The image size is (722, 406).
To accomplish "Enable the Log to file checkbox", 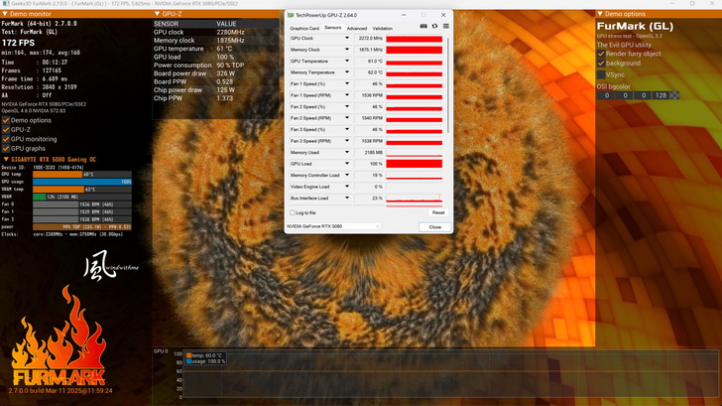I will tap(292, 212).
